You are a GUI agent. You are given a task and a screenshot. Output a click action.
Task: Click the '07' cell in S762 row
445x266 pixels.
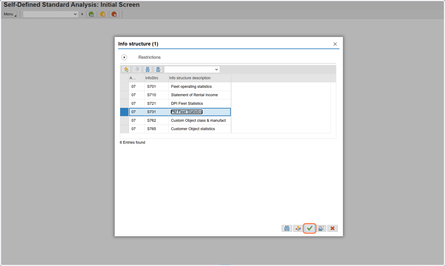point(136,120)
